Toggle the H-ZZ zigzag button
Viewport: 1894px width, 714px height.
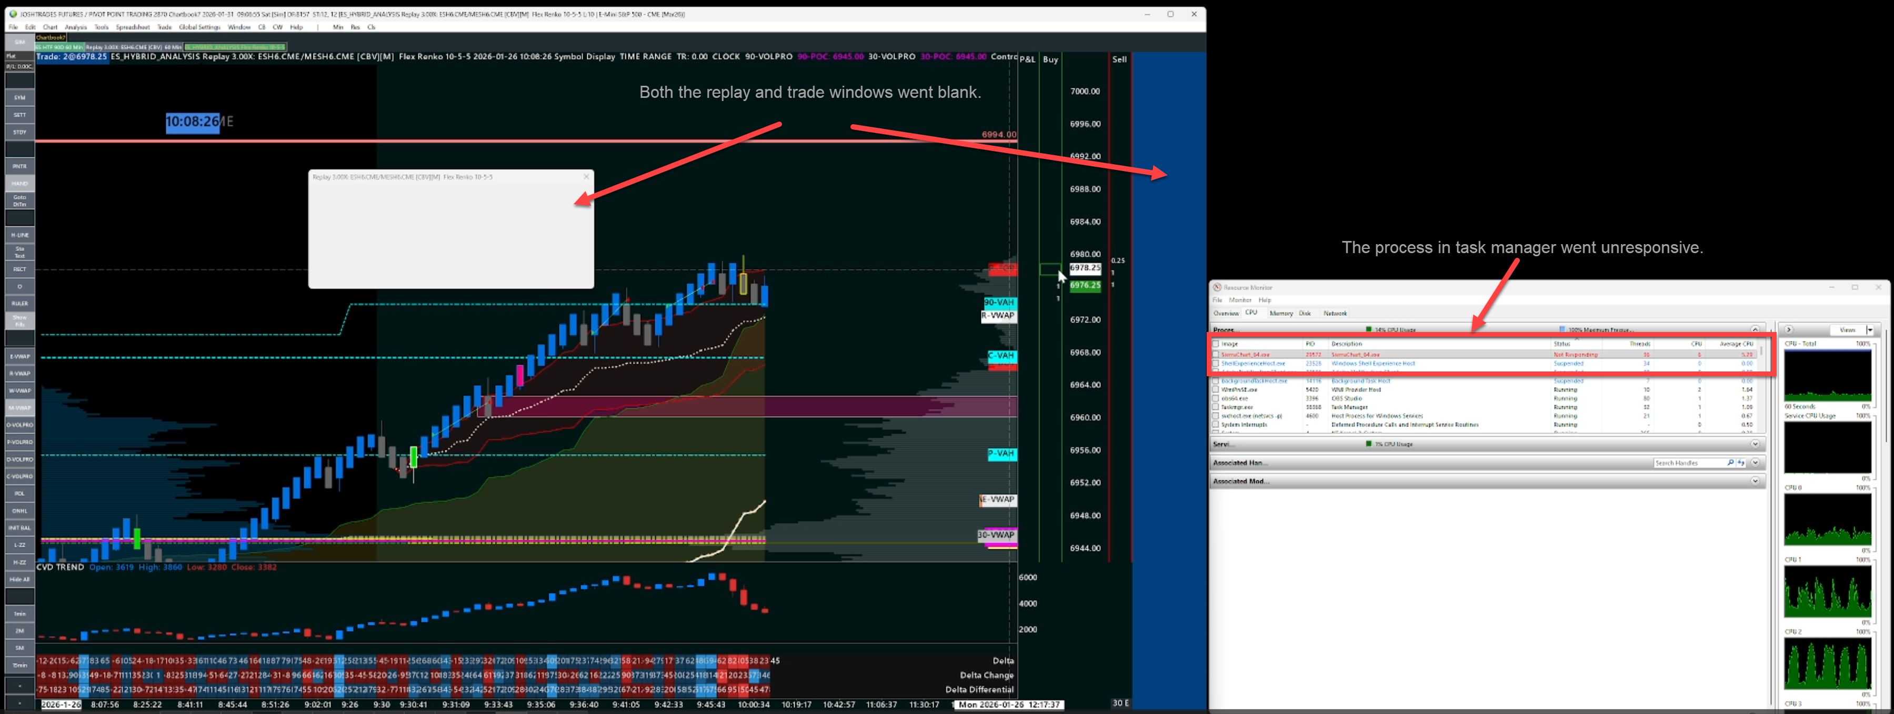(20, 562)
